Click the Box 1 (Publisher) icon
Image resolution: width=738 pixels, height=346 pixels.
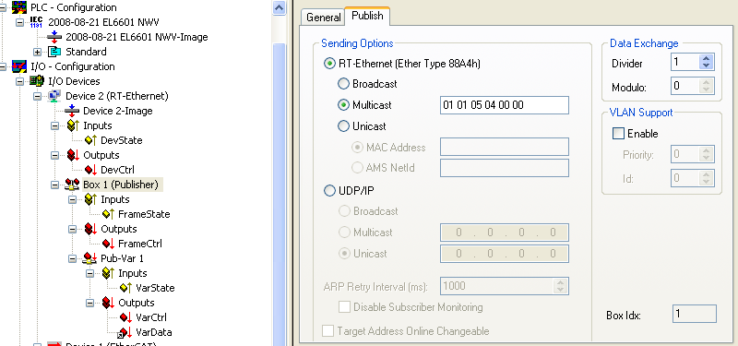(x=72, y=185)
